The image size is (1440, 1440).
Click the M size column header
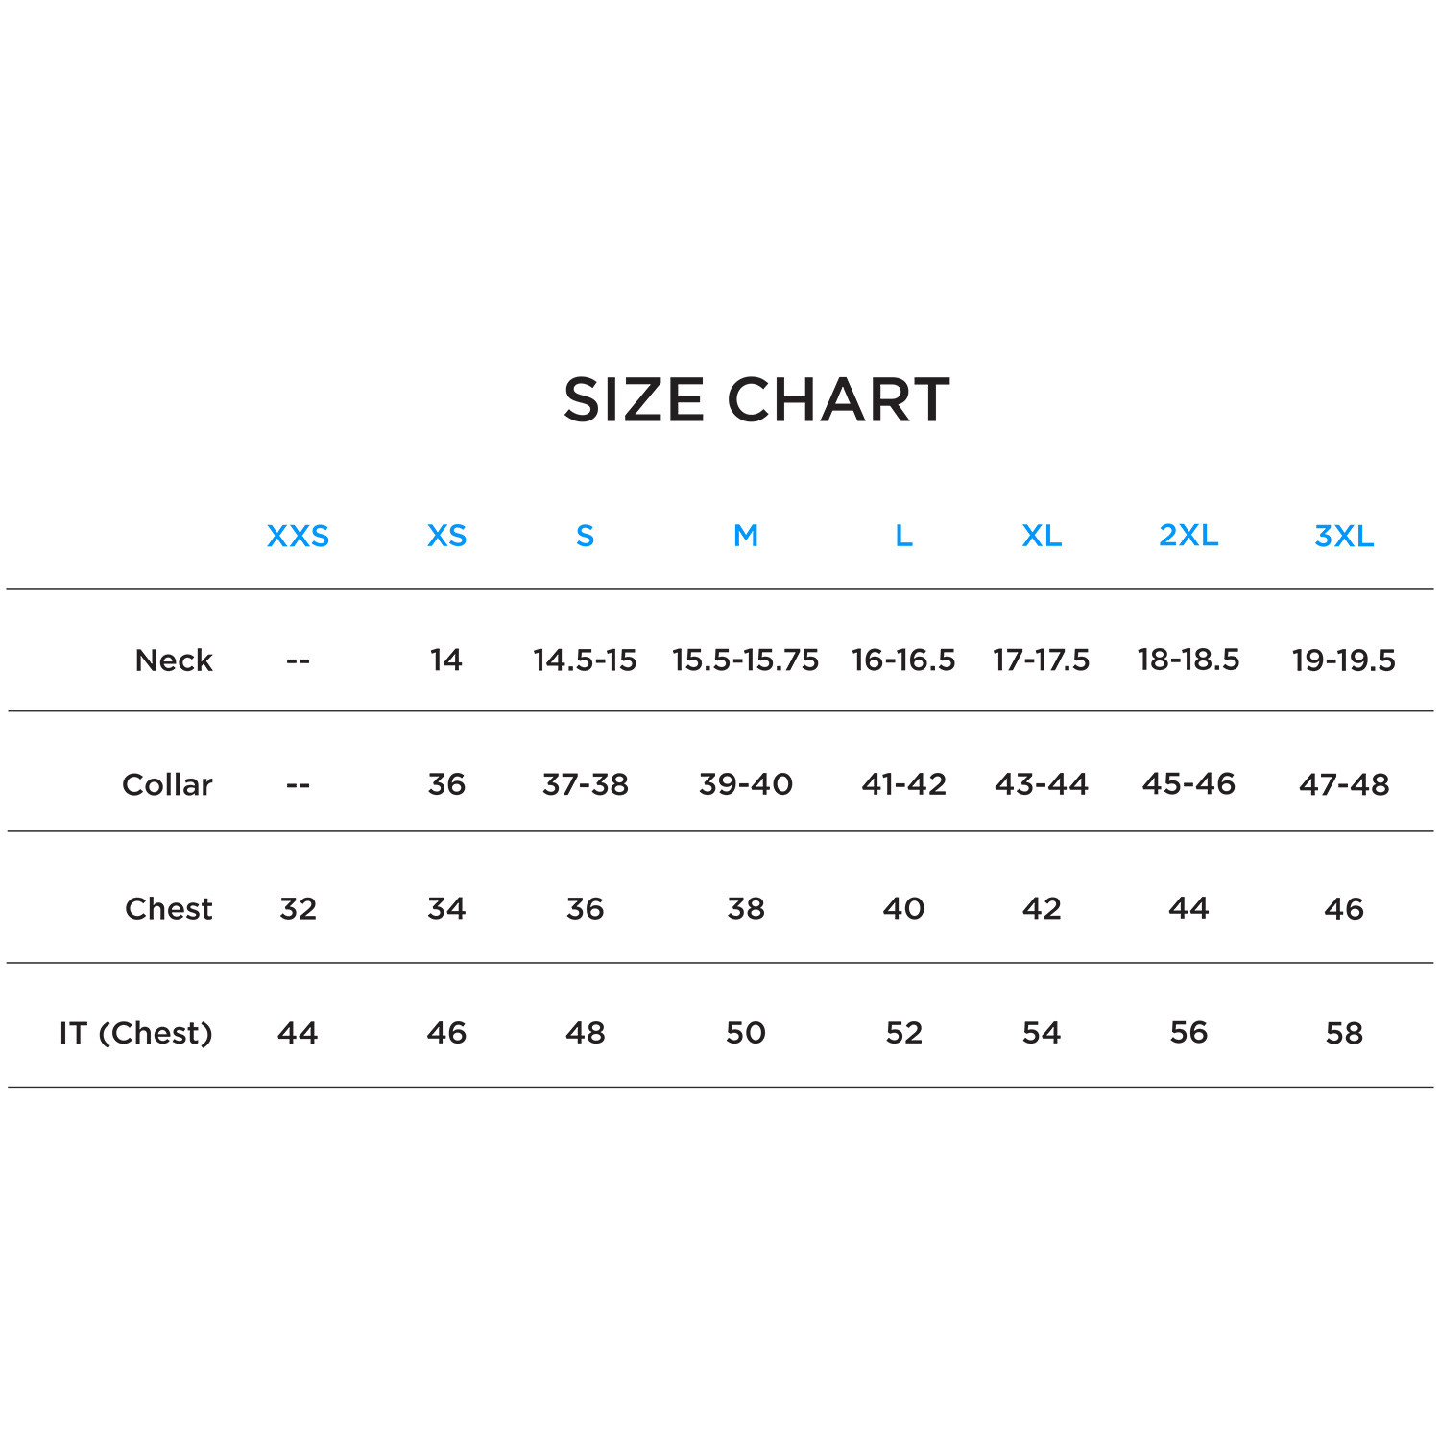tap(746, 536)
